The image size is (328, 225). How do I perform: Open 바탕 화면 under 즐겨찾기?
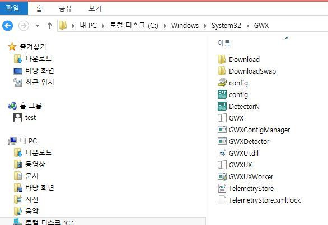pyautogui.click(x=40, y=70)
